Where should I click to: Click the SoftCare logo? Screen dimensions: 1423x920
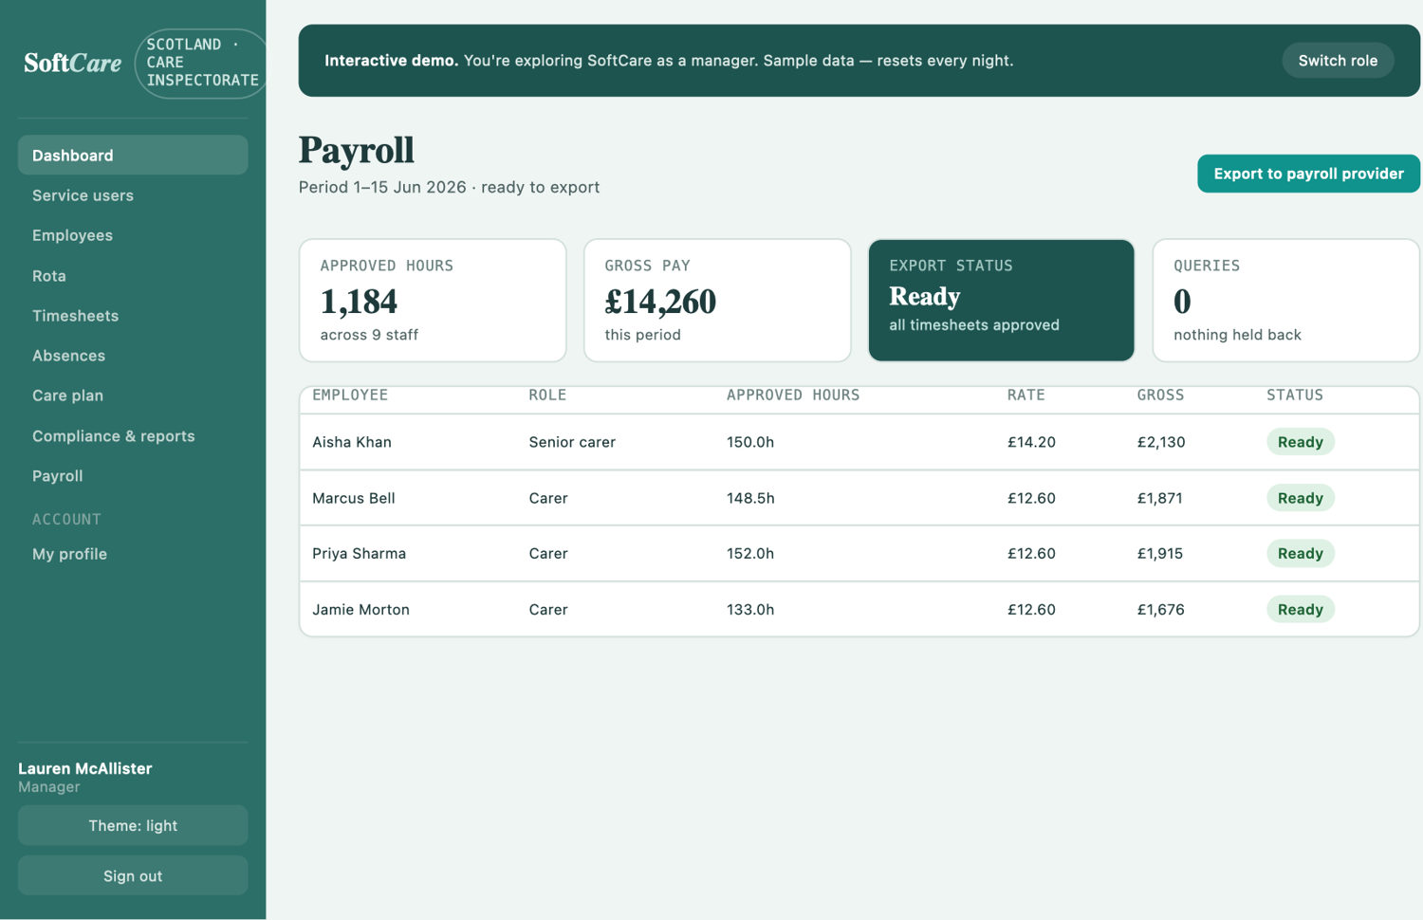[72, 63]
